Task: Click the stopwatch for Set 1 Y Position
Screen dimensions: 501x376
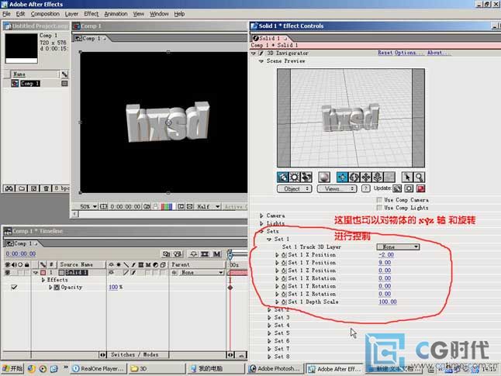Action: coord(284,263)
